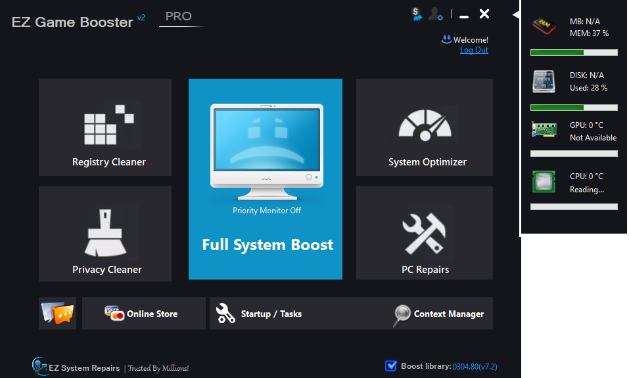The image size is (629, 378).
Task: Click the Registry Cleaner blocks icon
Action: pos(108,125)
